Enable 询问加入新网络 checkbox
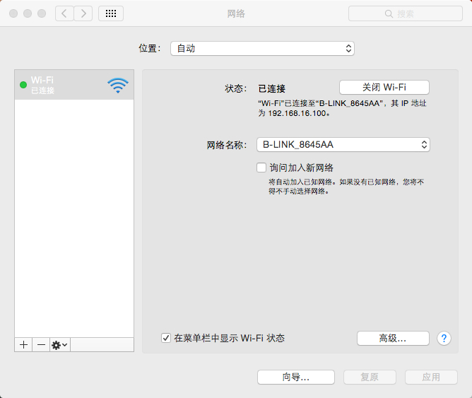 tap(261, 168)
